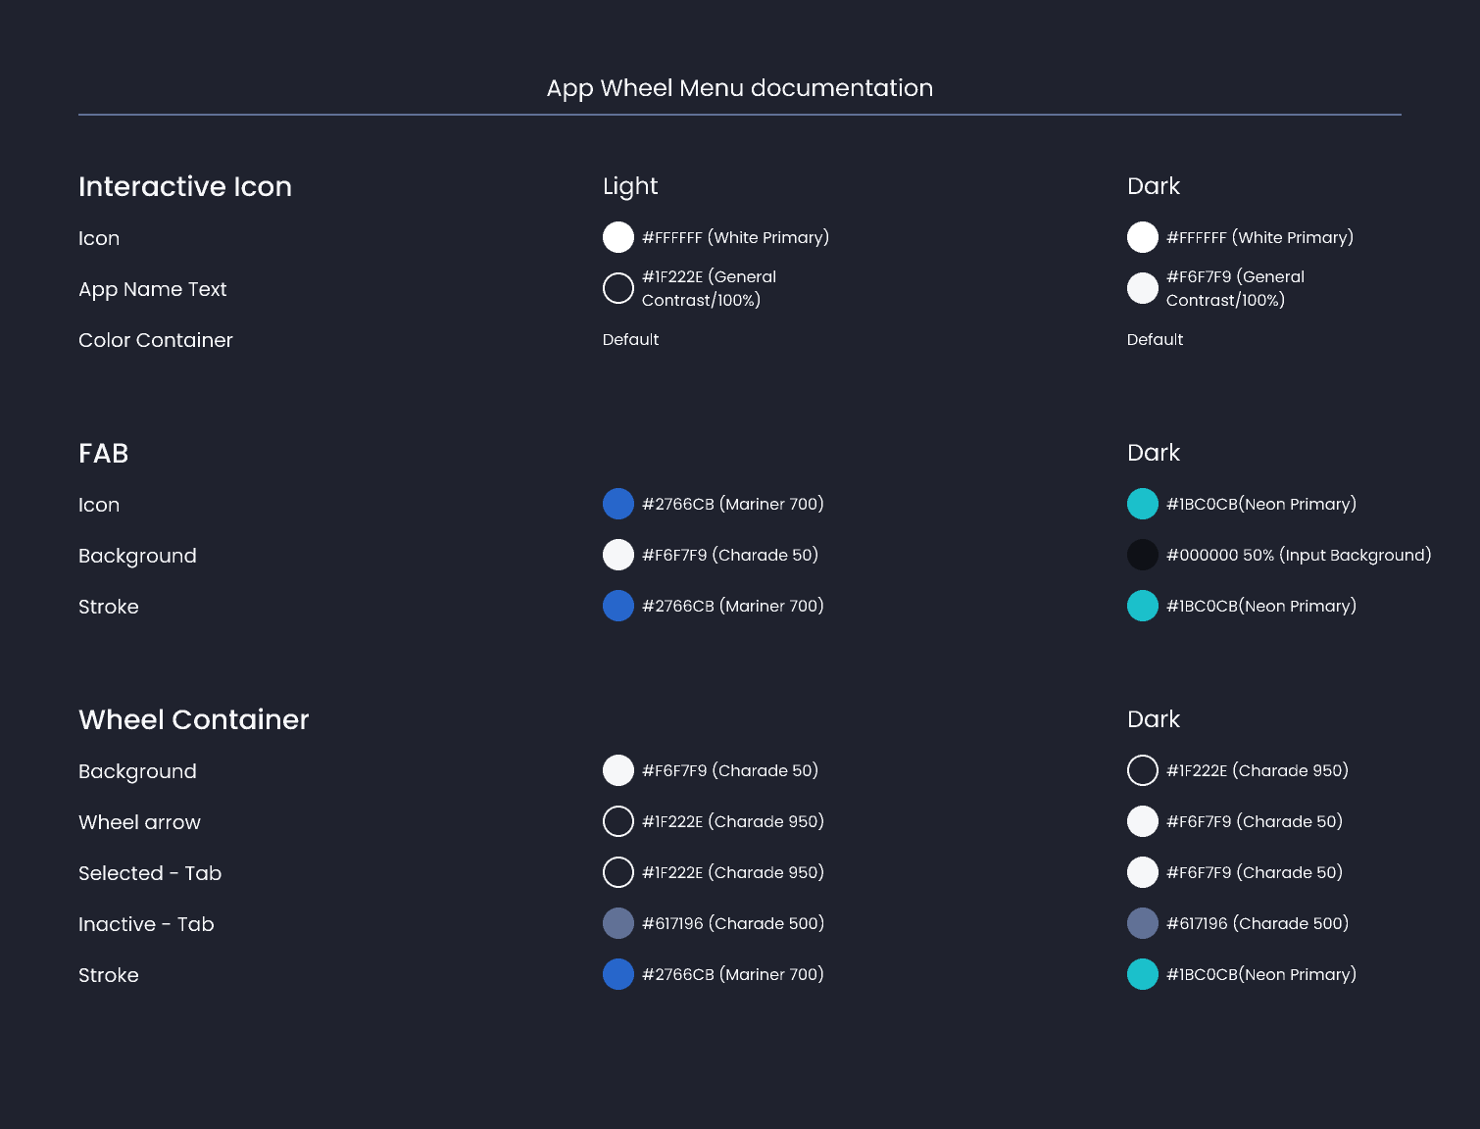1480x1129 pixels.
Task: Select the #FFFFFF White Primary swatch under Light Icon
Action: pos(617,236)
